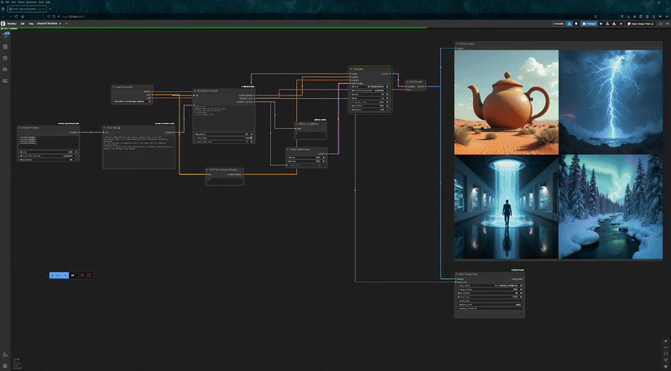
Task: Click the Queue button in floating toolbar
Action: 59,275
